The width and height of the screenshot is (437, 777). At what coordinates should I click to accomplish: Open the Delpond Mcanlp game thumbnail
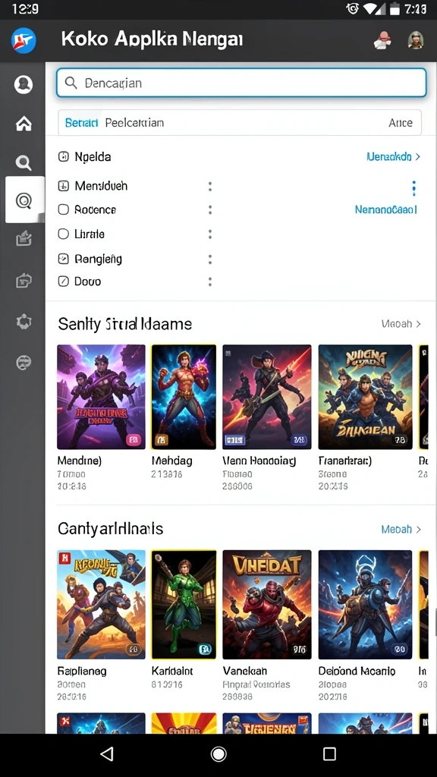(x=365, y=605)
